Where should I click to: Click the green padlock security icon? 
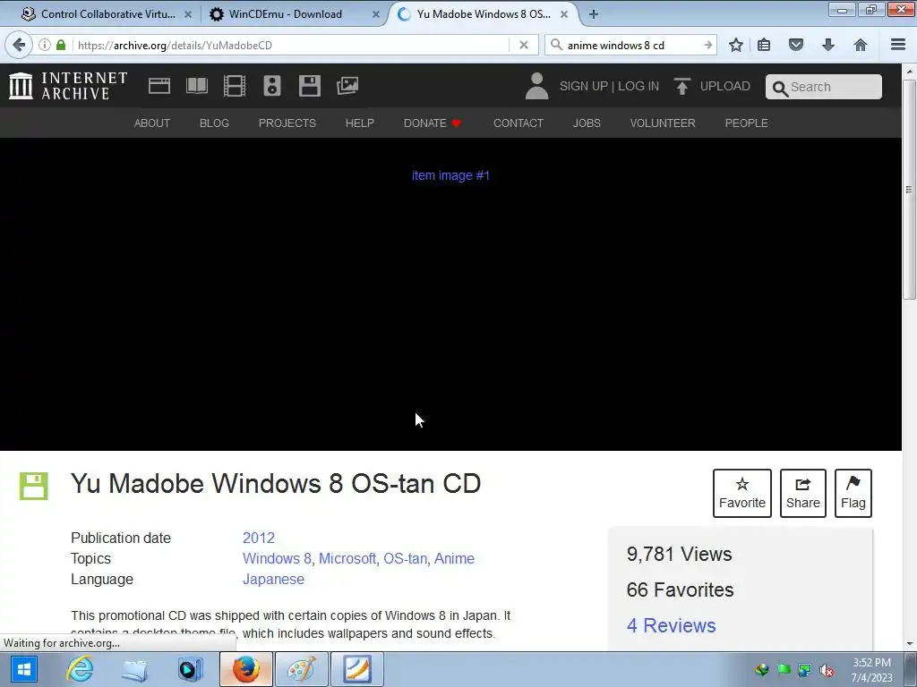61,45
